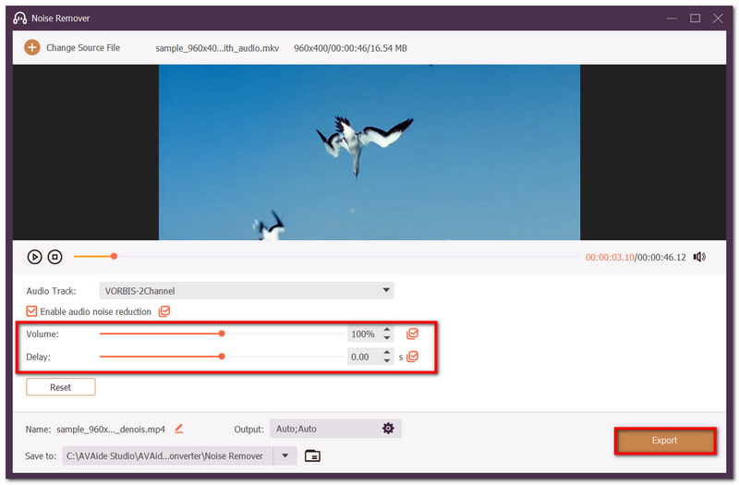This screenshot has height=485, width=739.
Task: Click the Output Auto;Auto field
Action: pyautogui.click(x=335, y=429)
